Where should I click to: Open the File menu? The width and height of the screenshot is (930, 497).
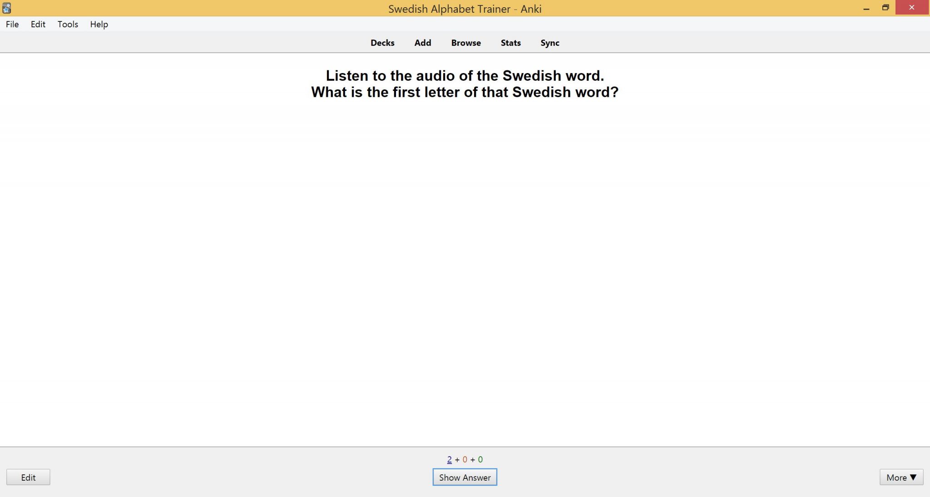[12, 24]
